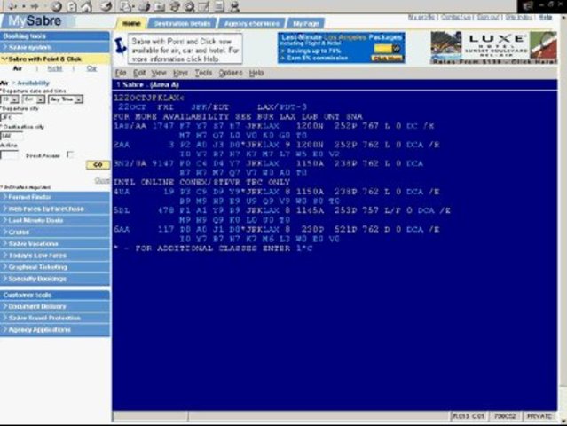This screenshot has width=567, height=426.
Task: Expand the Sabre system section
Action: (55, 47)
